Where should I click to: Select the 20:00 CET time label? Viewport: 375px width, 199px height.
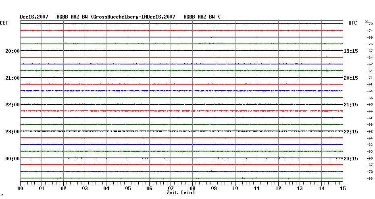pos(12,51)
